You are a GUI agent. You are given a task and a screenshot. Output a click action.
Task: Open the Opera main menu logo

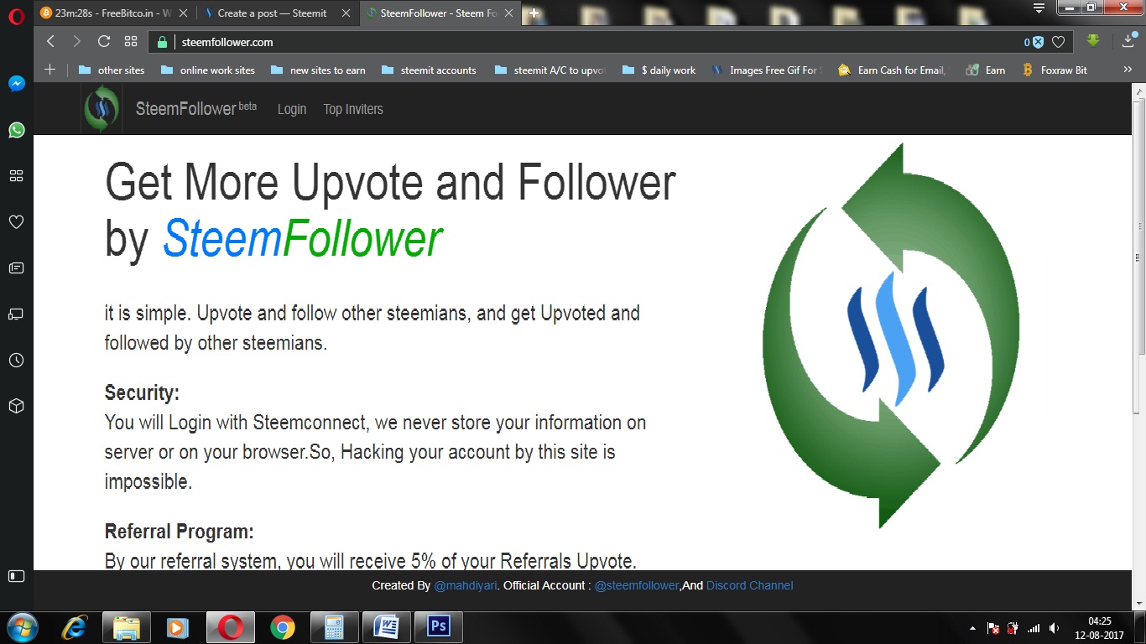[16, 14]
